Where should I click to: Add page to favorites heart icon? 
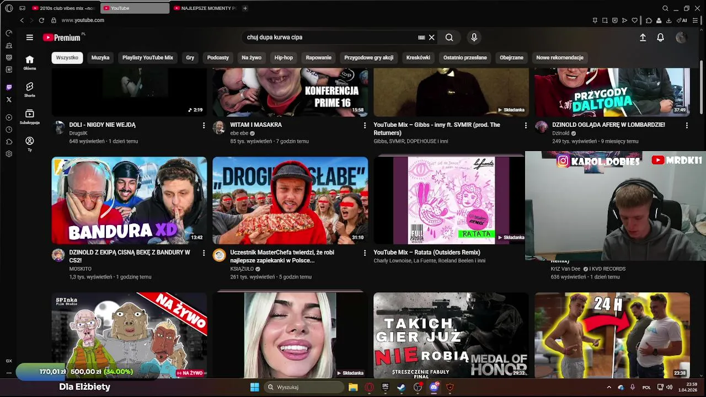click(635, 20)
